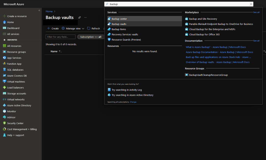
Task: Click Subscription == all filter pill
Action: [x=91, y=37]
